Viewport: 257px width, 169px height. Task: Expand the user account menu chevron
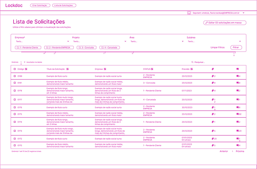click(243, 13)
